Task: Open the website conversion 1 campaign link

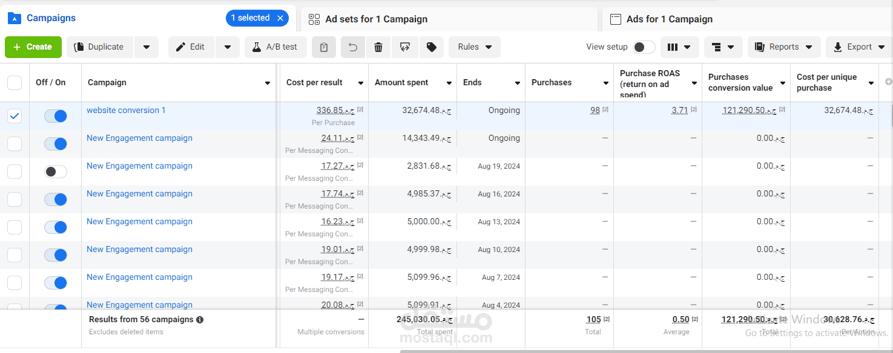Action: 126,110
